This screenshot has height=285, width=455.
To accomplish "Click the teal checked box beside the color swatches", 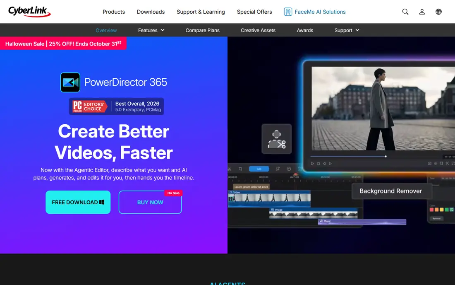I will click(452, 210).
